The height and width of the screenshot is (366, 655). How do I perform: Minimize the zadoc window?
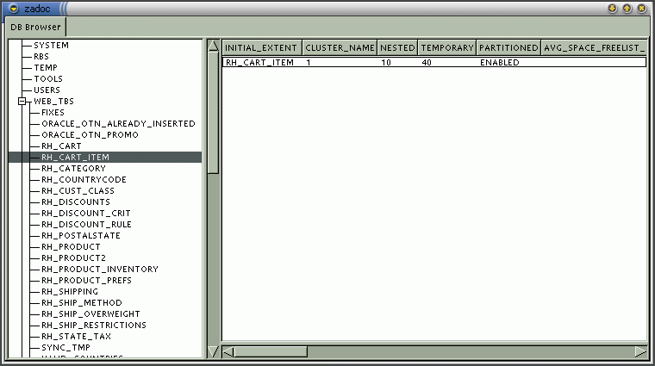tap(612, 8)
